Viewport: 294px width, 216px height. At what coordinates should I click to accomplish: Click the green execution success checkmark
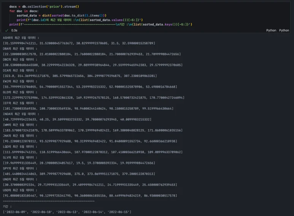(7, 30)
